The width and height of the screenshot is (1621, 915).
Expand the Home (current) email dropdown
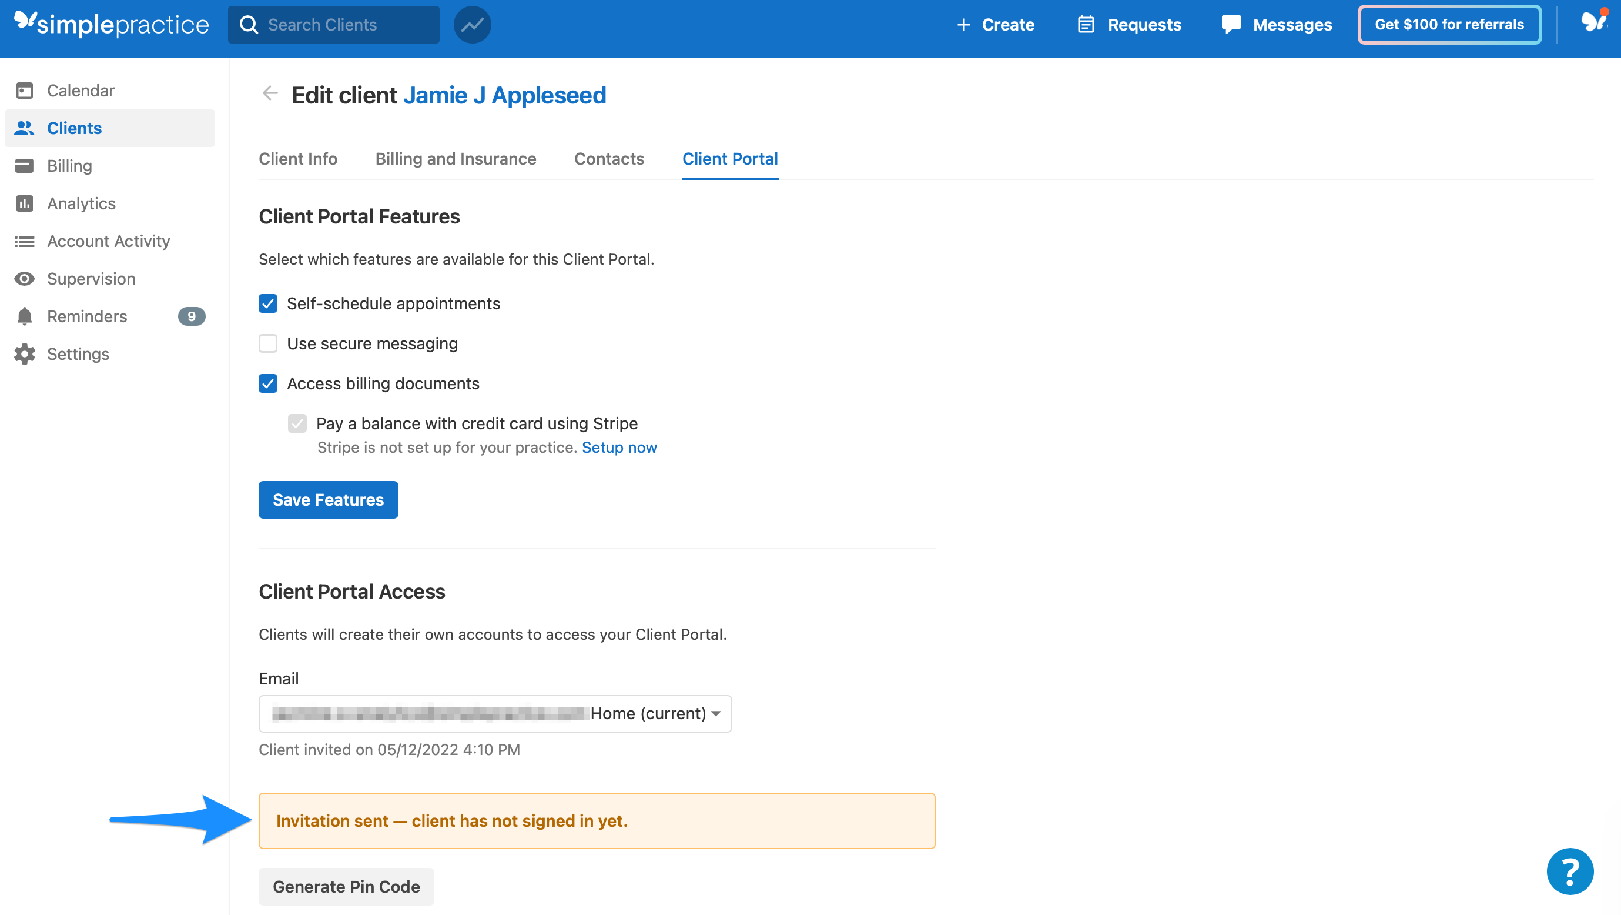click(654, 713)
